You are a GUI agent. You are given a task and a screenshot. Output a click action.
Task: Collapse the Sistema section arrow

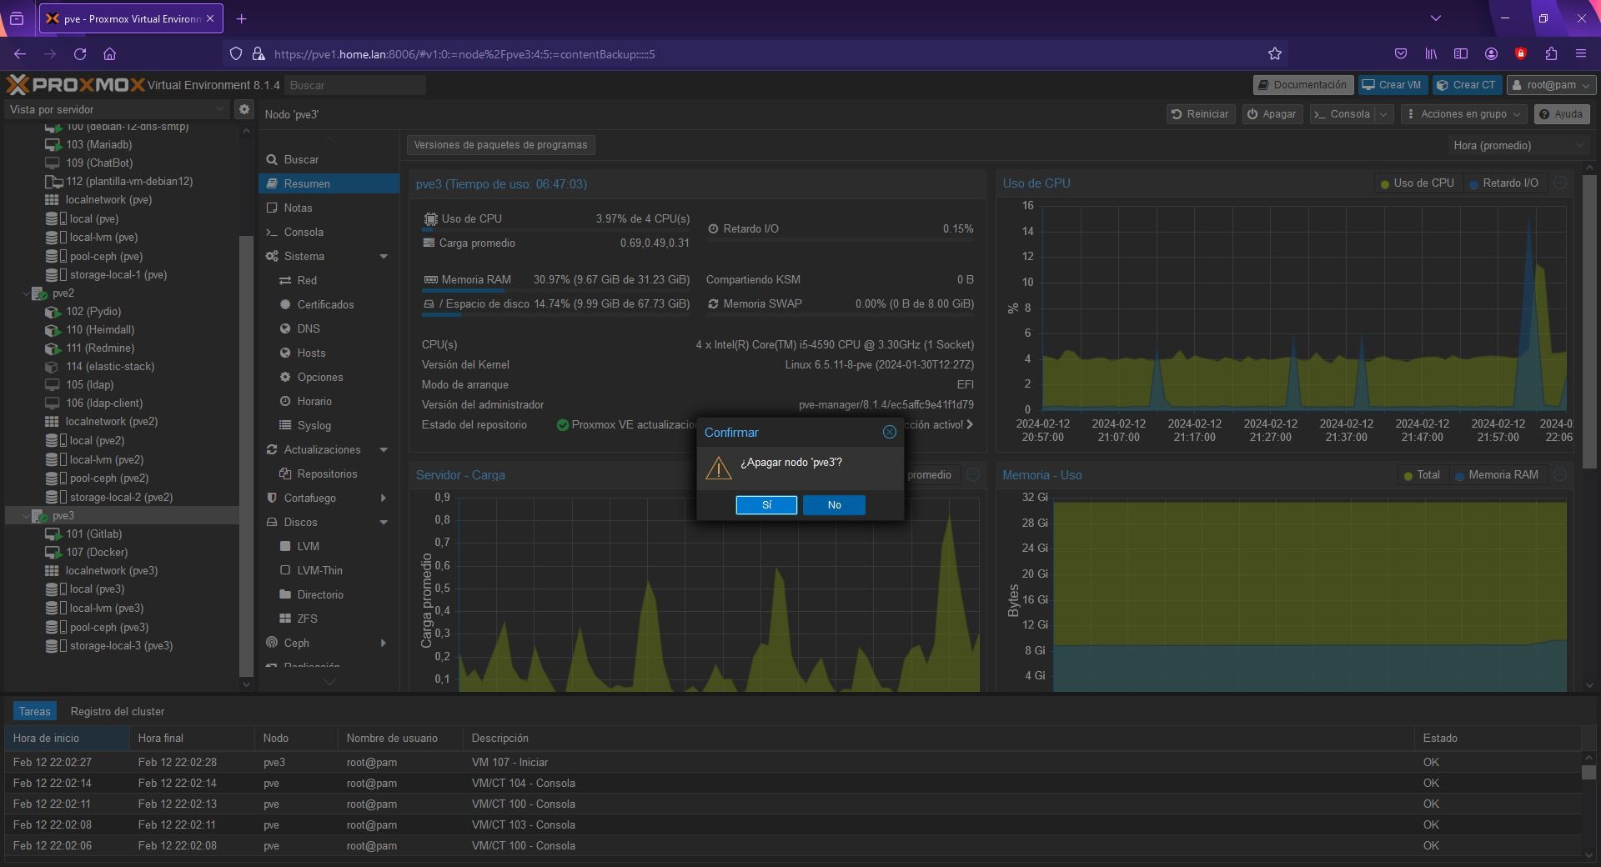(384, 256)
